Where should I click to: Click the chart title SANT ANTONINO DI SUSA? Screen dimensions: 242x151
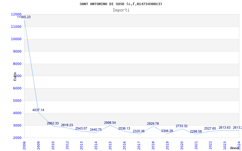(x=121, y=4)
